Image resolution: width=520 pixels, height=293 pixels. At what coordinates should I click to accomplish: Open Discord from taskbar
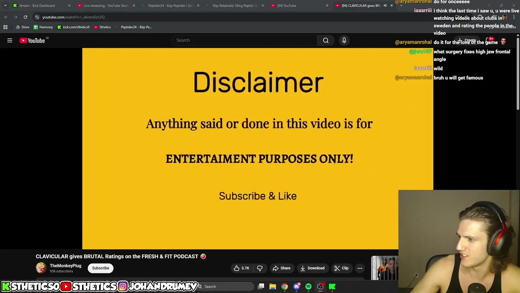297,286
